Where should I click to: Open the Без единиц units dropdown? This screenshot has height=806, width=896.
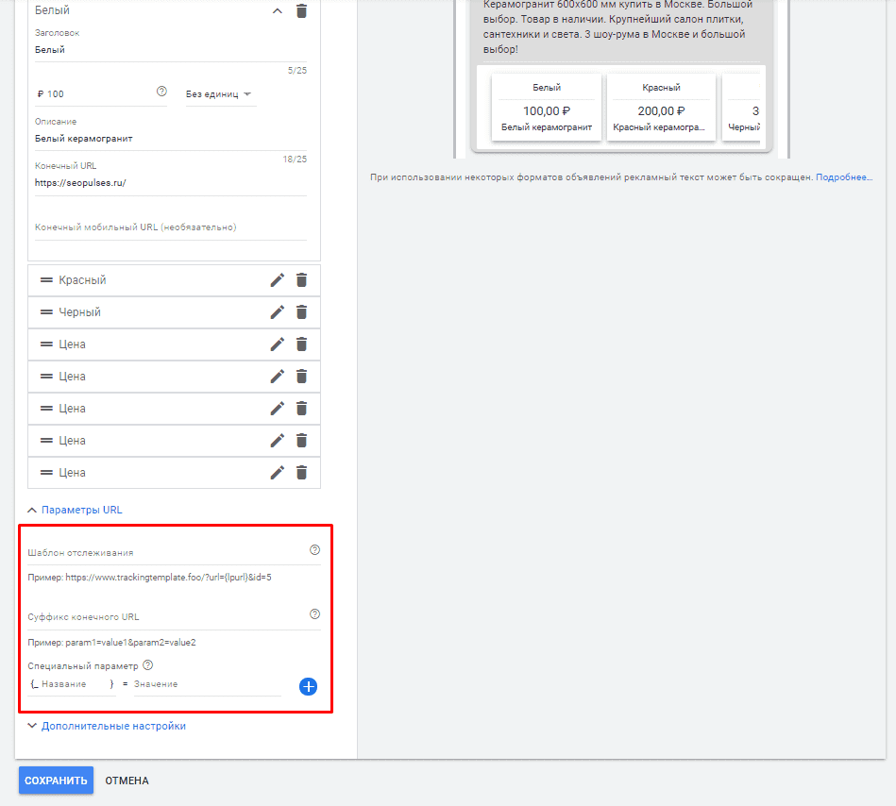pyautogui.click(x=219, y=94)
